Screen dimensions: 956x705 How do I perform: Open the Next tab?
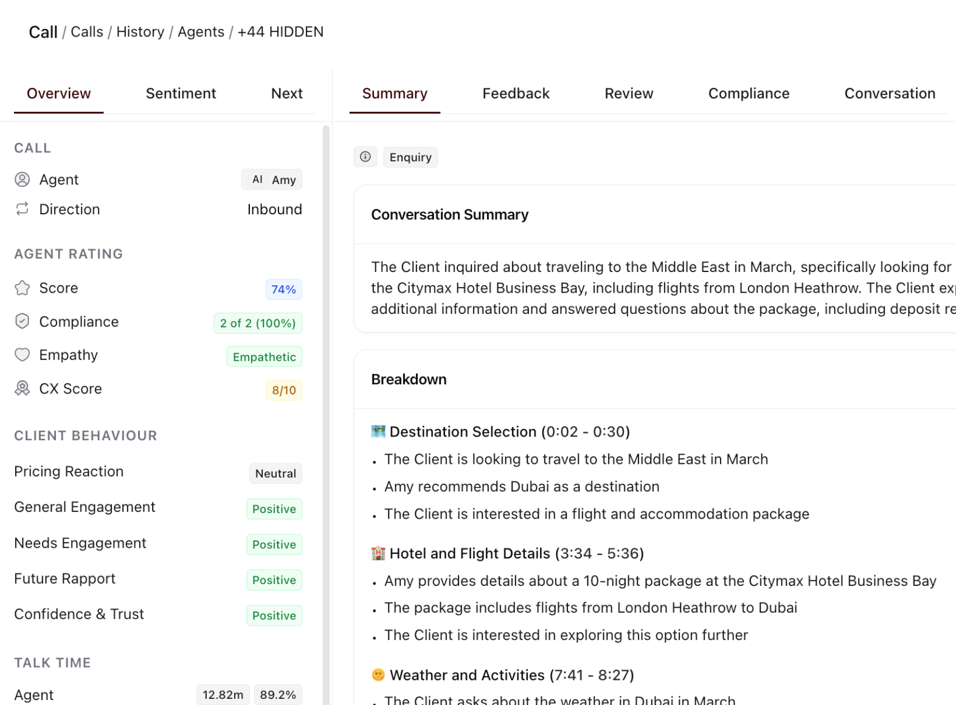[287, 93]
